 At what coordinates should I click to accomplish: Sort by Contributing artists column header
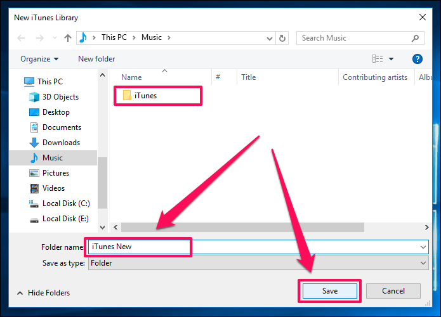tap(376, 77)
